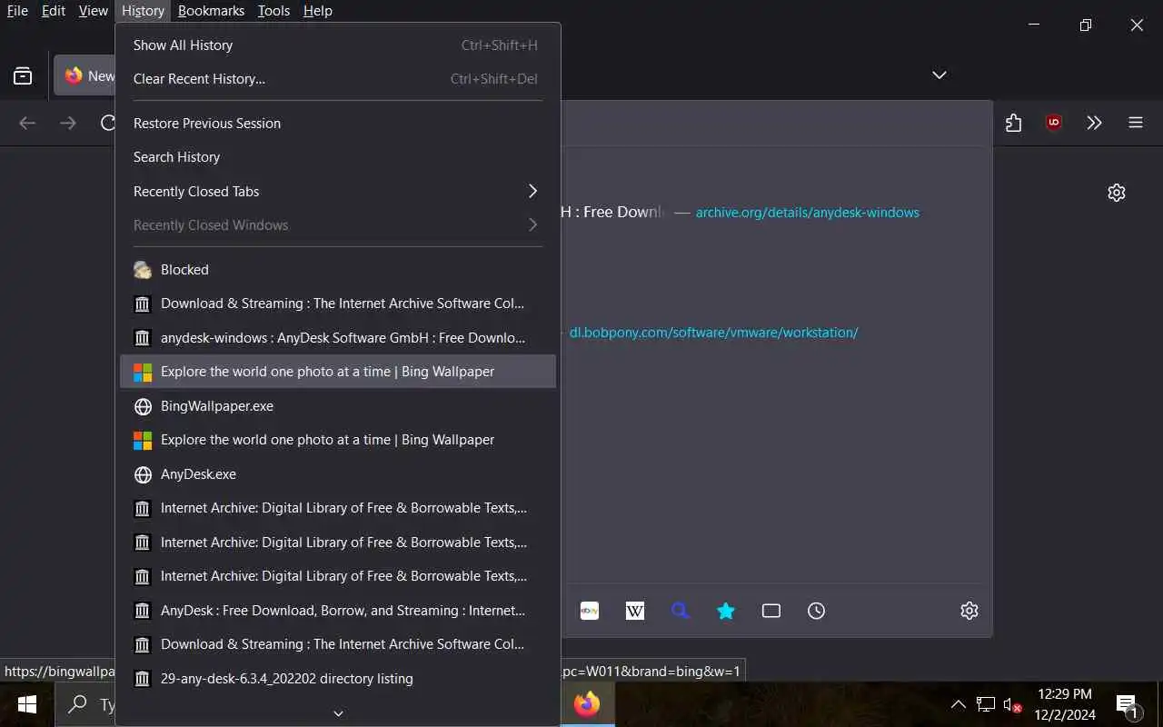Image resolution: width=1163 pixels, height=727 pixels.
Task: Open clock showing 12:29 PM
Action: pyautogui.click(x=1063, y=704)
